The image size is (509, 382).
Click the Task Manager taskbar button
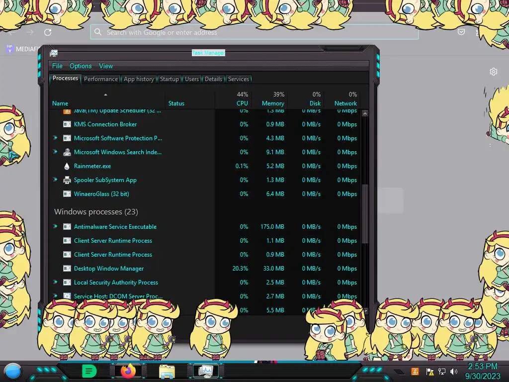pos(206,371)
